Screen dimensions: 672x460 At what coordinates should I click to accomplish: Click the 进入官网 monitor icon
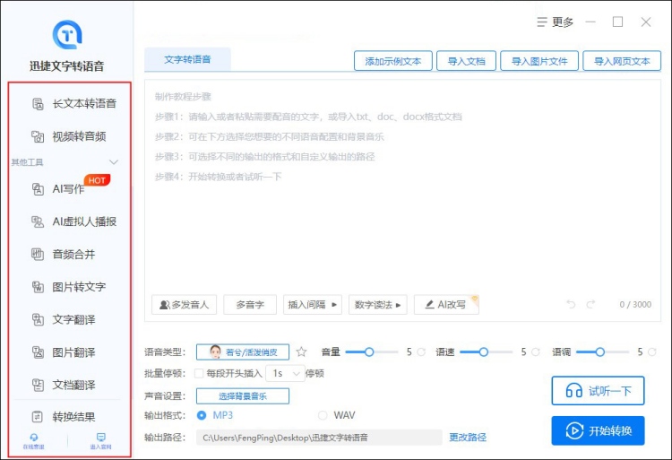(x=100, y=438)
